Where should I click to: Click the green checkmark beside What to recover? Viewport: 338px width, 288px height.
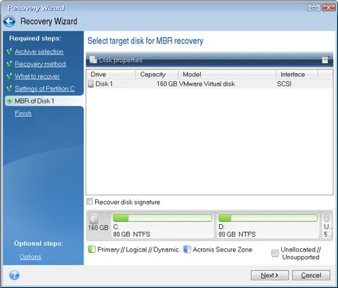click(9, 76)
